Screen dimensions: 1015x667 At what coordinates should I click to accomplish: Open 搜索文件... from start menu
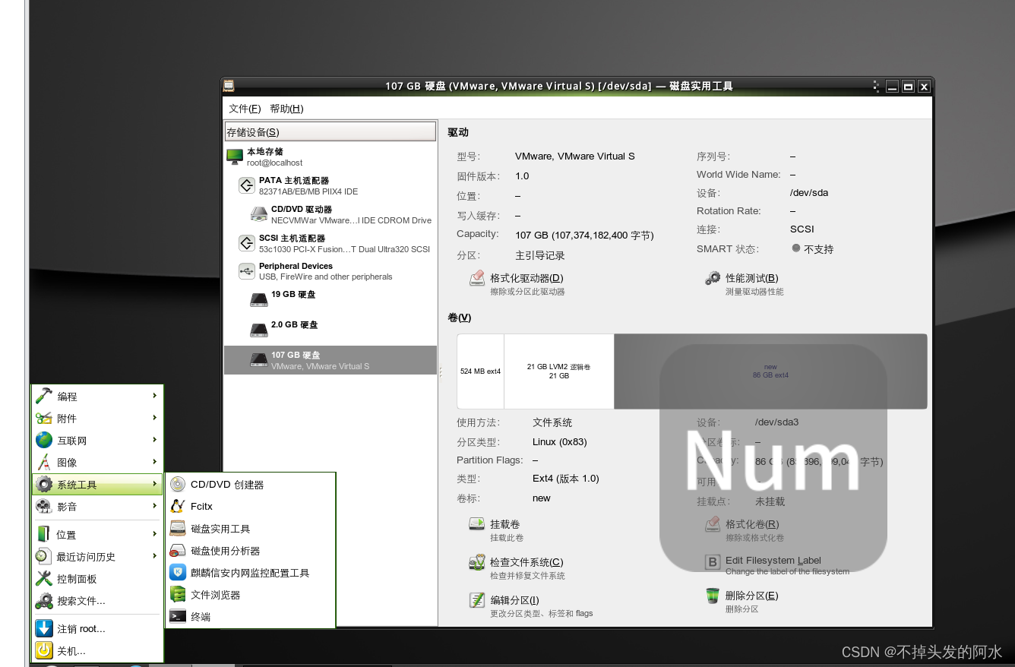coord(96,601)
